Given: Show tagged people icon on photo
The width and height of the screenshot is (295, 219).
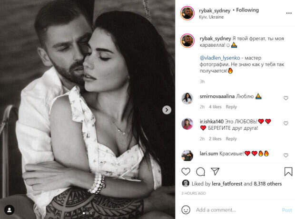Looking at the screenshot, I should (x=10, y=210).
